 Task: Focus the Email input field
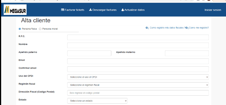point(138,61)
